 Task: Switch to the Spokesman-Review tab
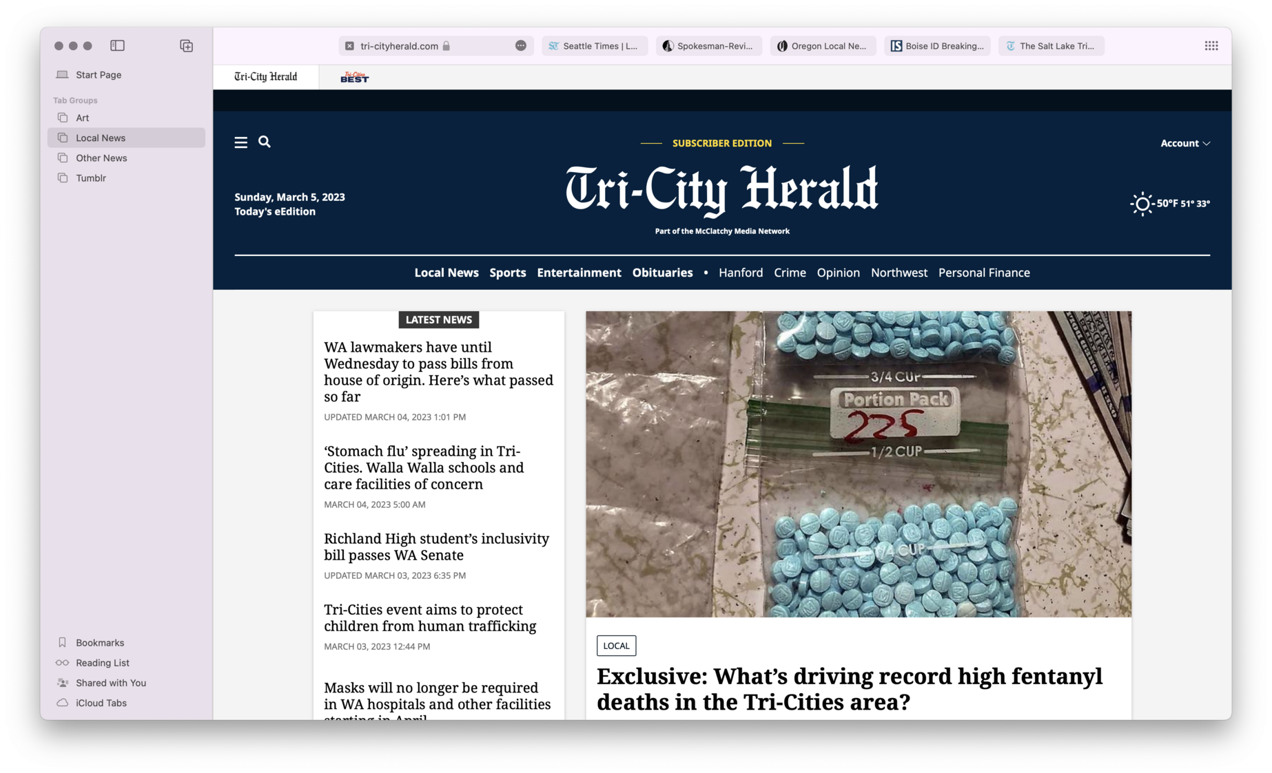709,46
